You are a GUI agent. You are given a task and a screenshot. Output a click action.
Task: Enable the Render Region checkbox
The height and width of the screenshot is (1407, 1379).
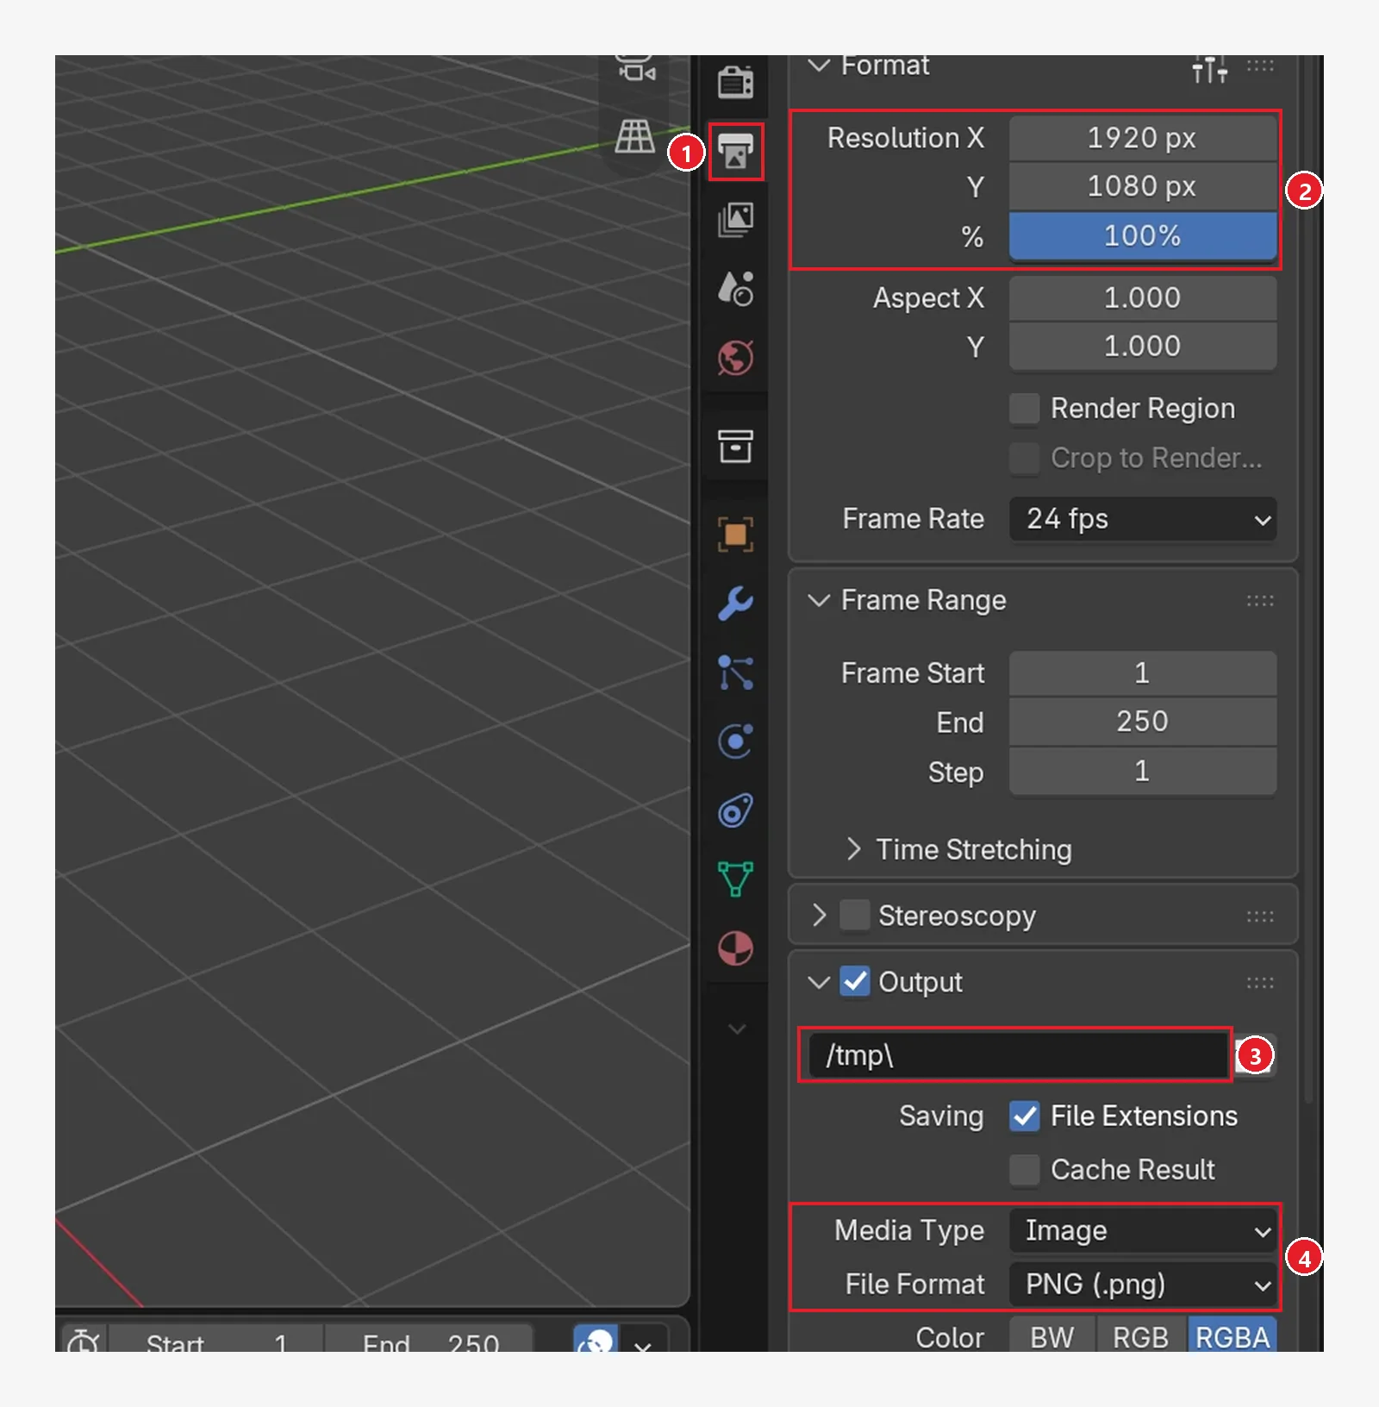point(1024,409)
